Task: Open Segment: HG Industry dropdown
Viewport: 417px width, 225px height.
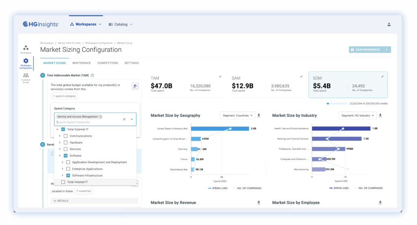Action: [x=358, y=116]
